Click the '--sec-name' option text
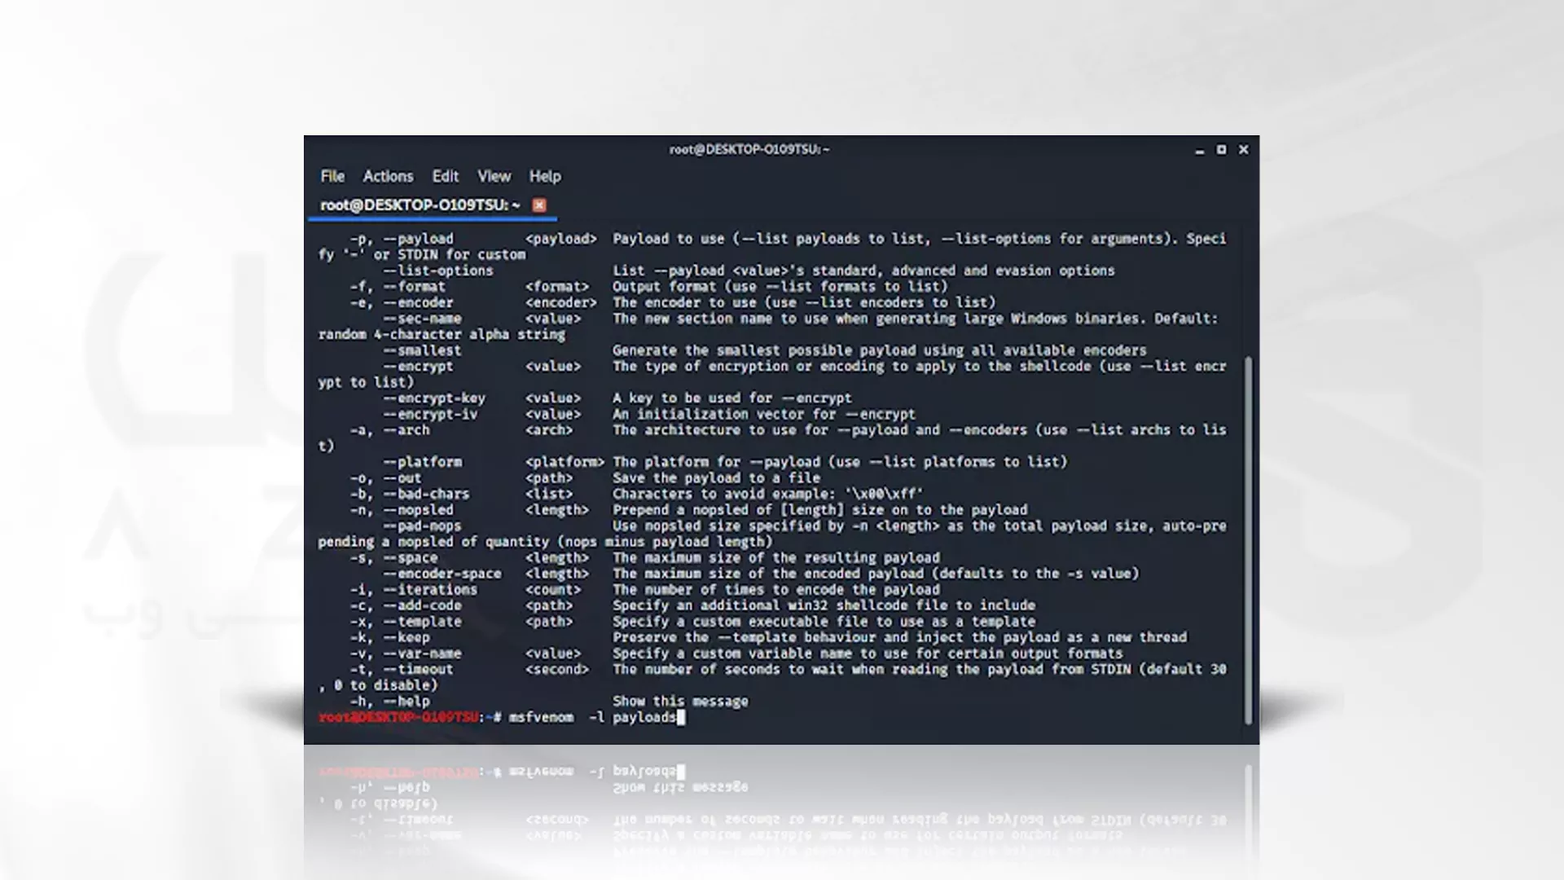1564x880 pixels. coord(422,319)
